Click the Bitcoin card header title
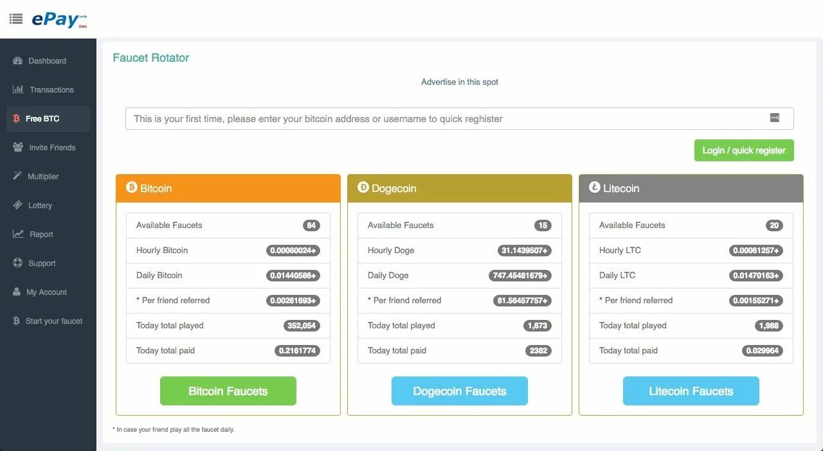The width and height of the screenshot is (823, 451). tap(156, 188)
